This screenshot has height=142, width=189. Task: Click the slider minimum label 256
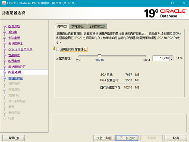78,60
